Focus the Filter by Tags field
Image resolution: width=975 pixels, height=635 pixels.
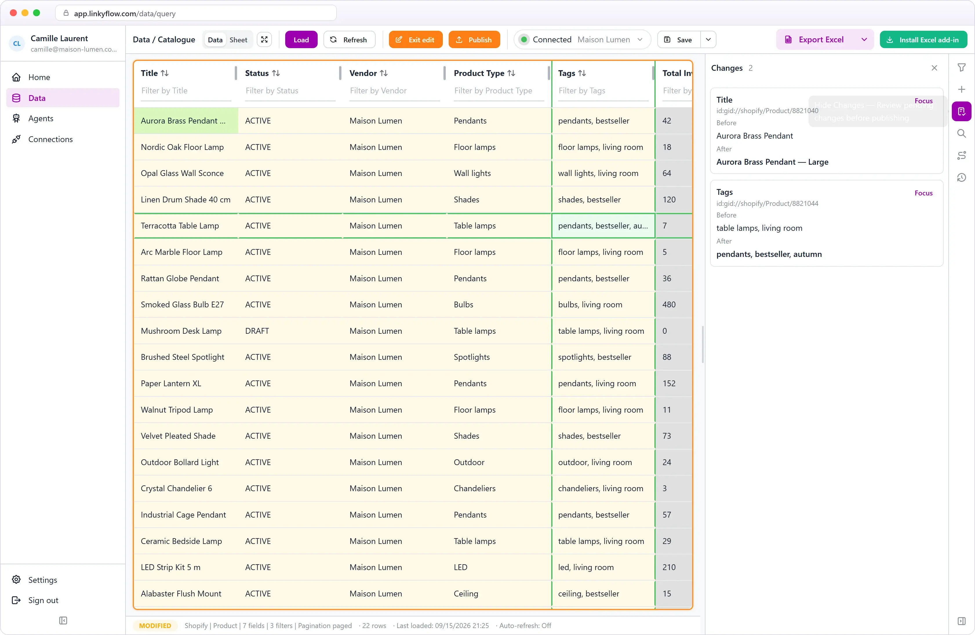(603, 90)
